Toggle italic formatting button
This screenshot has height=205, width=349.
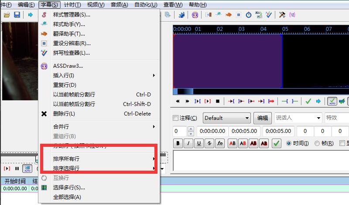pyautogui.click(x=188, y=143)
